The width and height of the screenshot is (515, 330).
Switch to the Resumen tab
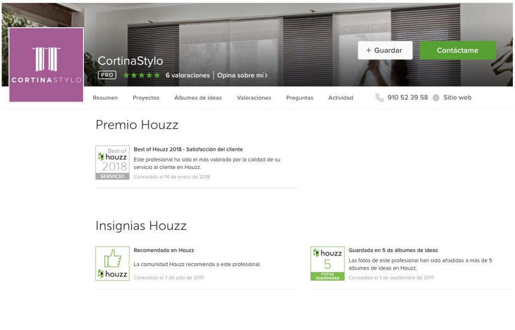(105, 98)
